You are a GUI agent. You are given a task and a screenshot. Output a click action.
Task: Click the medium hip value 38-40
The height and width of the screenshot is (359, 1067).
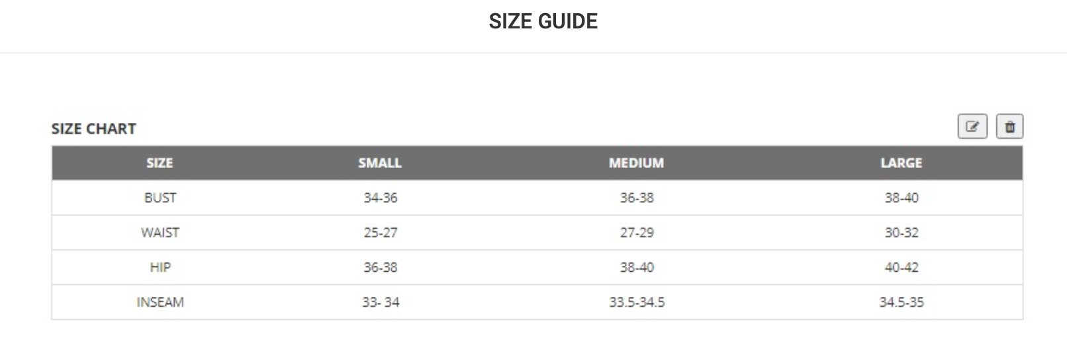point(637,267)
